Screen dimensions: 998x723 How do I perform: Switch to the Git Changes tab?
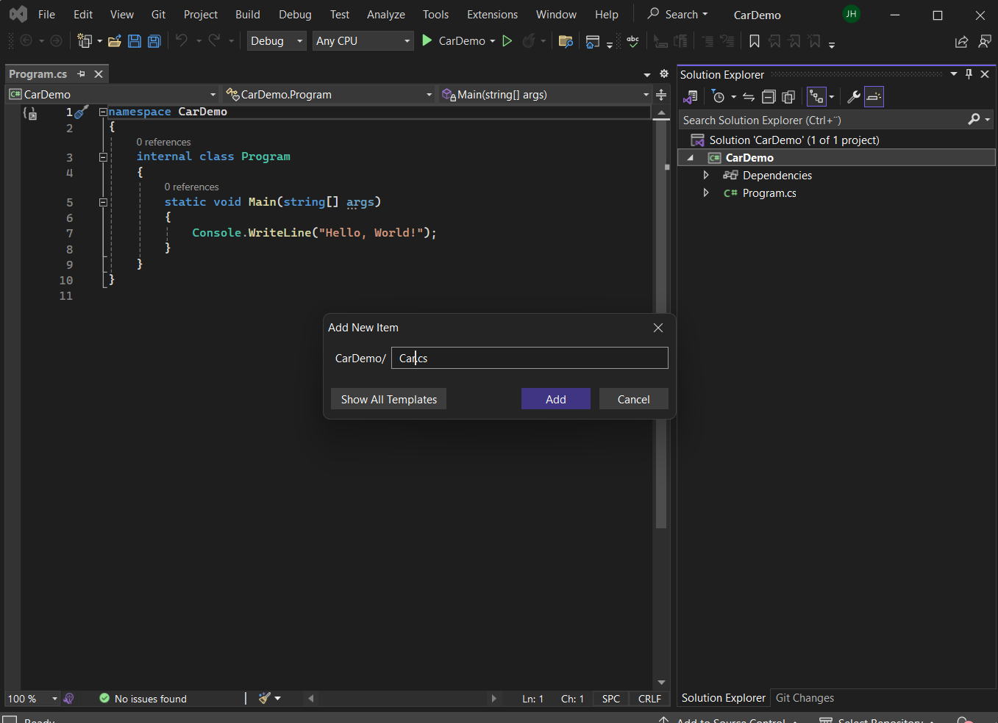pyautogui.click(x=805, y=698)
